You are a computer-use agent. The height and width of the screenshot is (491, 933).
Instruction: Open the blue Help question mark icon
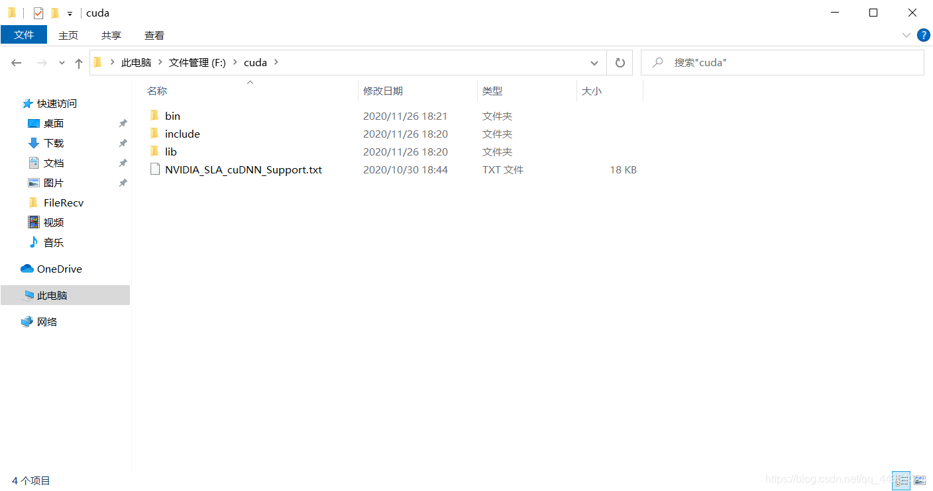pyautogui.click(x=923, y=35)
